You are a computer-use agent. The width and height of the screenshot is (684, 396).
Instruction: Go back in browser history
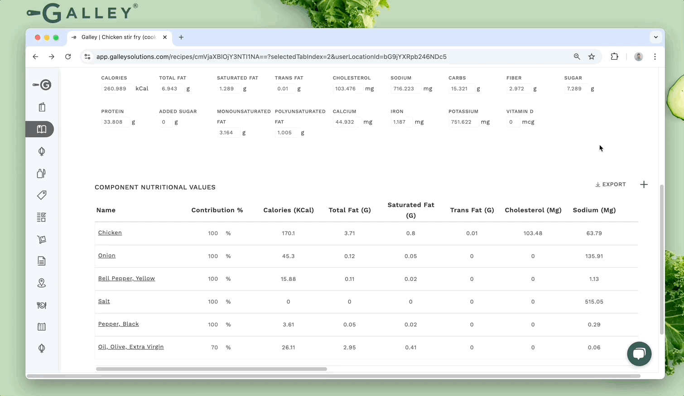coord(35,57)
